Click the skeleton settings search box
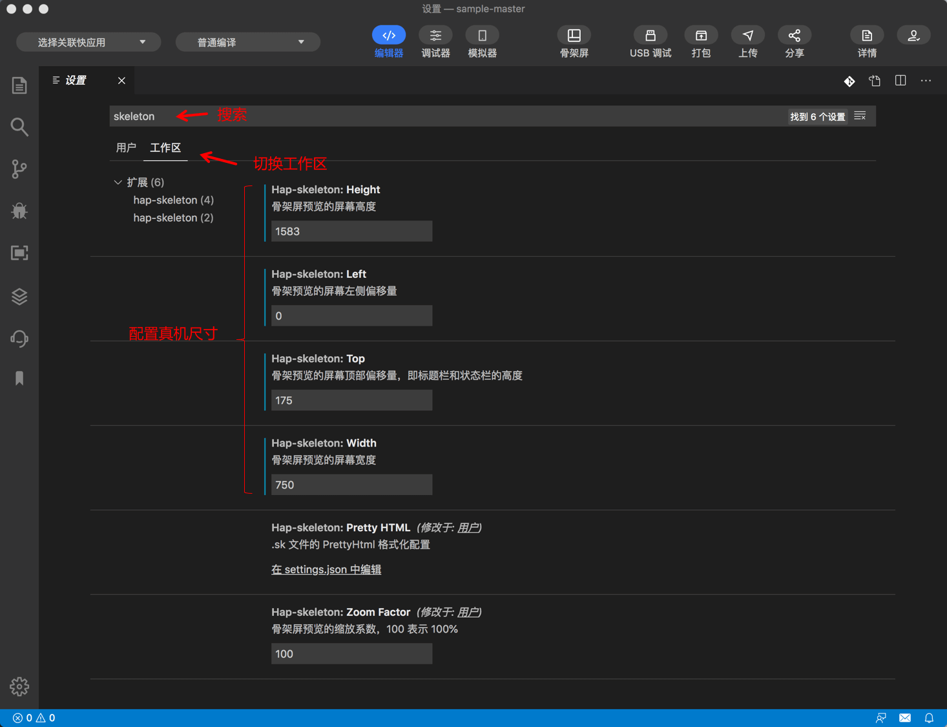Viewport: 947px width, 727px height. point(446,116)
